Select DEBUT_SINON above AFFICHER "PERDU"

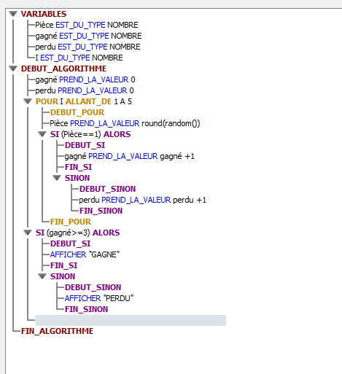coord(93,287)
